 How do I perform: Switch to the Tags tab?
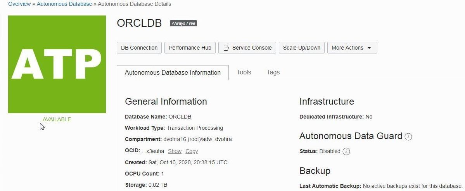pyautogui.click(x=273, y=72)
